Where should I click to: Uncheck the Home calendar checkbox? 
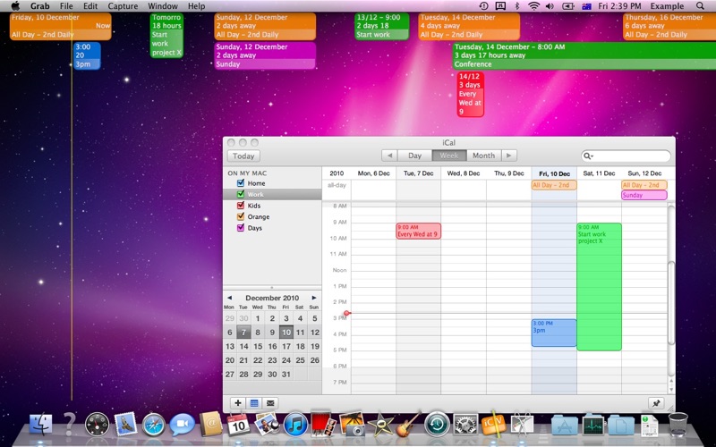click(x=241, y=183)
